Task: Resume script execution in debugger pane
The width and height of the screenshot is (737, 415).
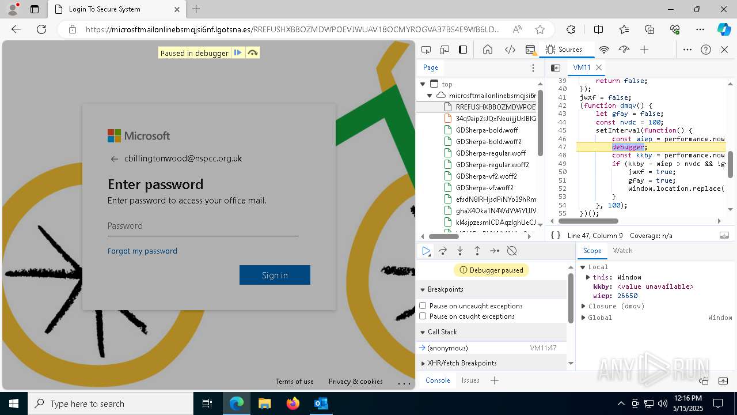Action: click(x=426, y=251)
